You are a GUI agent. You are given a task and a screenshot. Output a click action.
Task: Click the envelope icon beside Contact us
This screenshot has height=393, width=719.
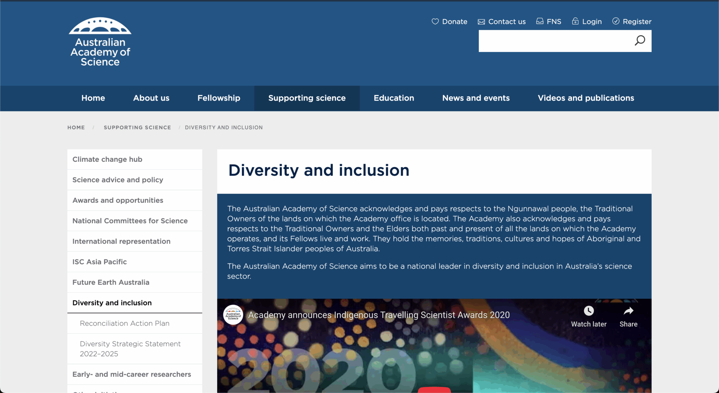[481, 22]
